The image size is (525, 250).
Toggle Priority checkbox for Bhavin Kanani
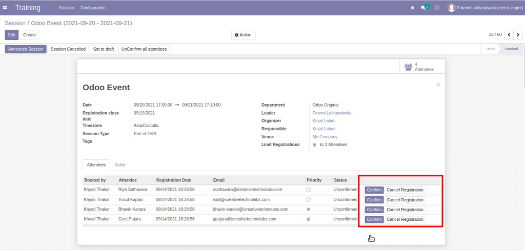pyautogui.click(x=308, y=210)
